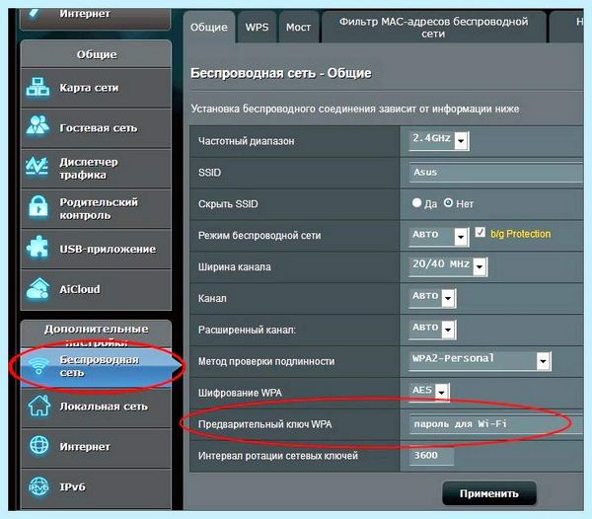Switch to the WPS tab

click(257, 28)
